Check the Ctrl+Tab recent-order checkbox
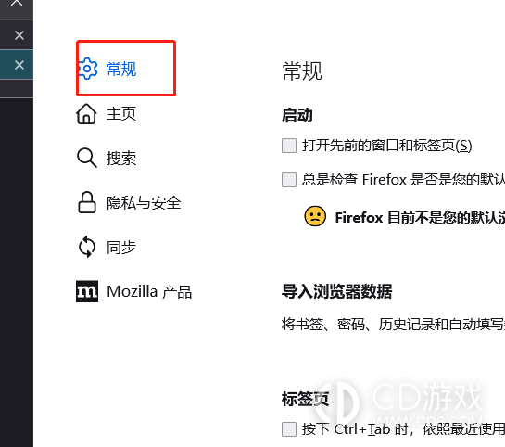The height and width of the screenshot is (447, 505). tap(289, 429)
